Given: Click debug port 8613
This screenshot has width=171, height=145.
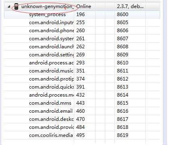Looking at the screenshot, I should pyautogui.click(x=123, y=87).
